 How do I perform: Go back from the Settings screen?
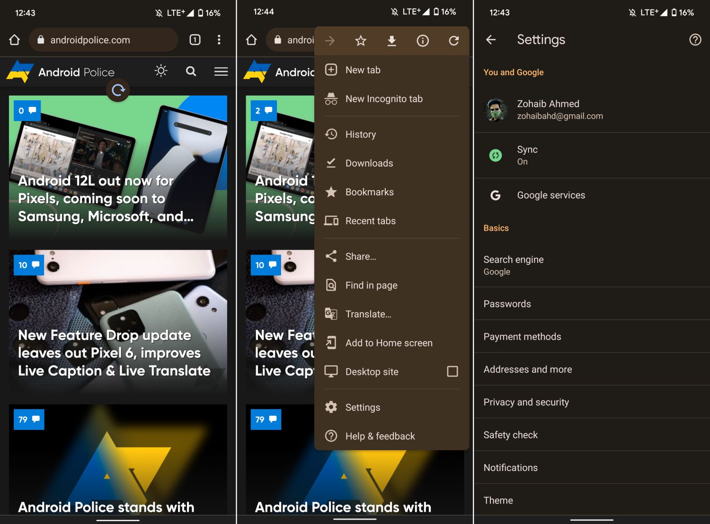click(491, 40)
